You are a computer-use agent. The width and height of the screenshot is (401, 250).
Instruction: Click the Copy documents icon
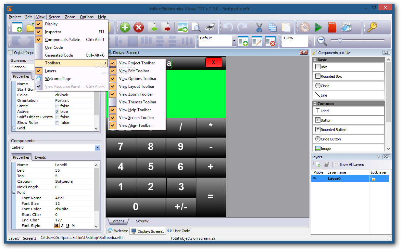[x=272, y=27]
